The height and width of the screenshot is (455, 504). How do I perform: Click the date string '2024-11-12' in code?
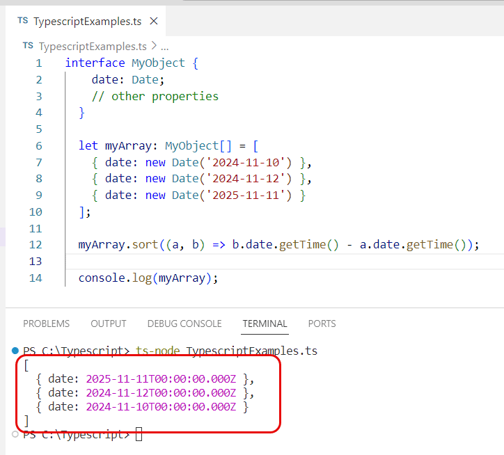point(246,179)
